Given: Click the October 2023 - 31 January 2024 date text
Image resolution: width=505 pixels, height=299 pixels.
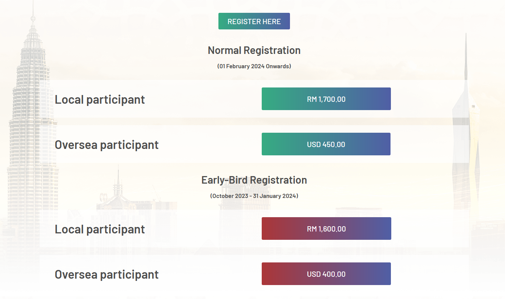Looking at the screenshot, I should [254, 196].
